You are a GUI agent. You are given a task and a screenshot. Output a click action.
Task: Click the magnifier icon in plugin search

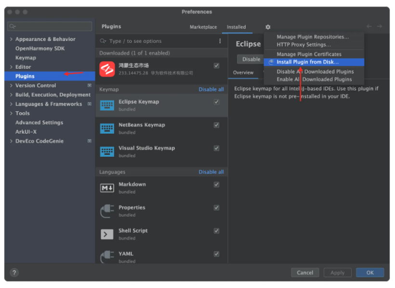pos(103,41)
